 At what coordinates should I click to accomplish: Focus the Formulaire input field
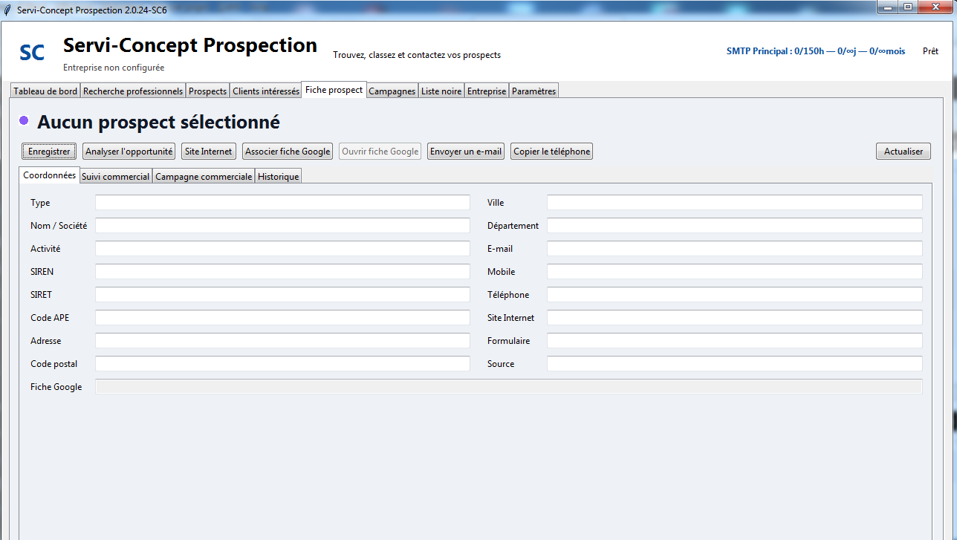click(735, 341)
